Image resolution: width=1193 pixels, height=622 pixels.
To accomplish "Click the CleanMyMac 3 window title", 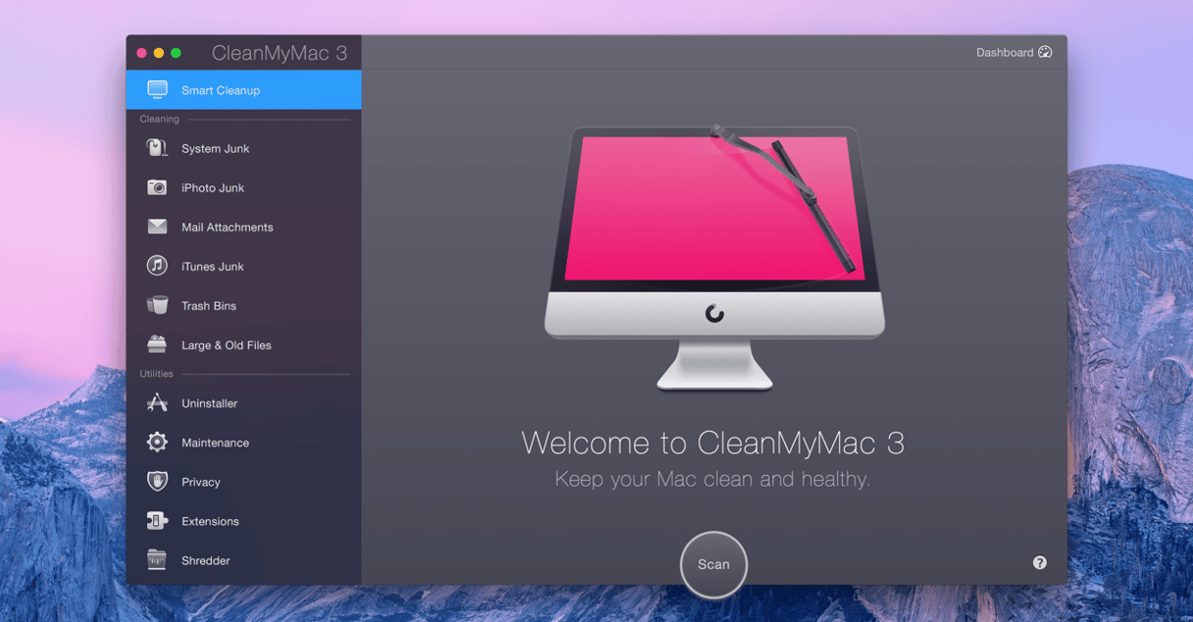I will (280, 53).
